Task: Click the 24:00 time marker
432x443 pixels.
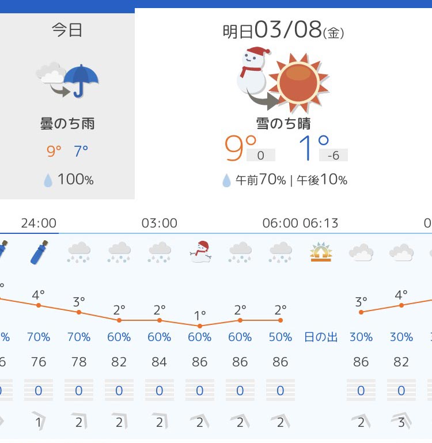Action: point(39,223)
